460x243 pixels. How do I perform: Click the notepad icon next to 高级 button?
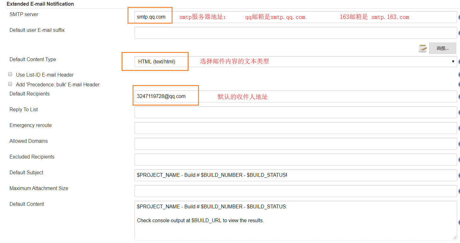pos(423,48)
